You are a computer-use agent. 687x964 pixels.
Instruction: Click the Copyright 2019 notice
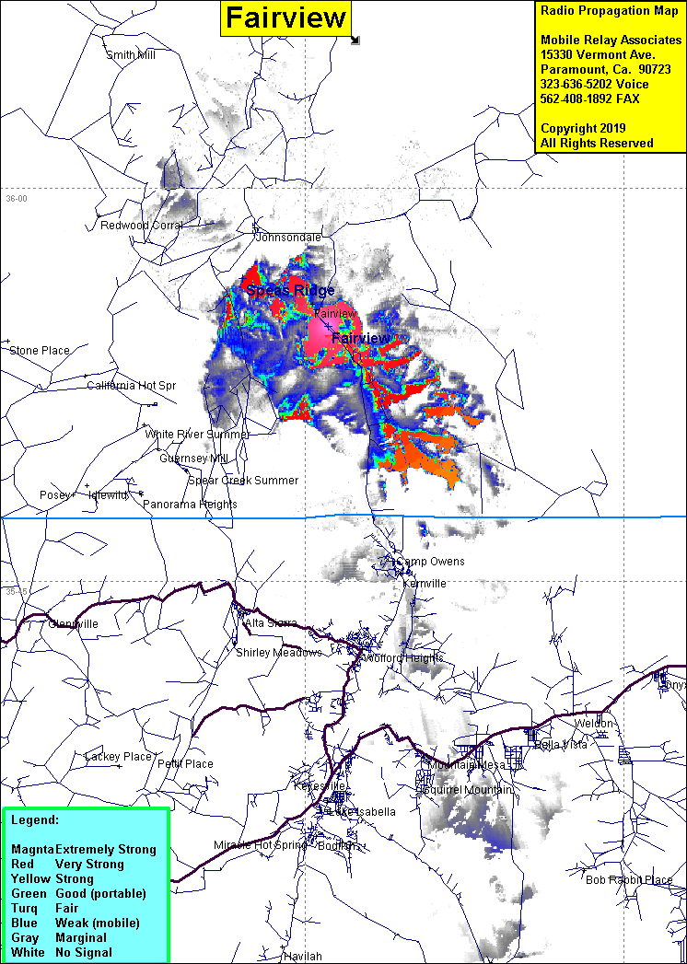583,128
